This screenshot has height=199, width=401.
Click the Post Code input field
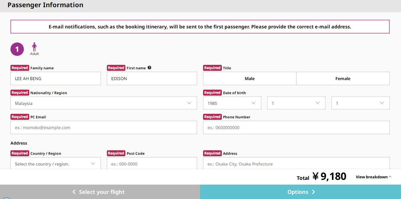(152, 164)
